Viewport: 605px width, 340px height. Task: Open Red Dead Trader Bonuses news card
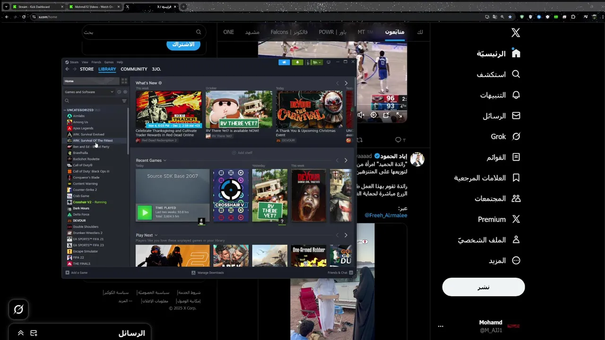pyautogui.click(x=169, y=110)
